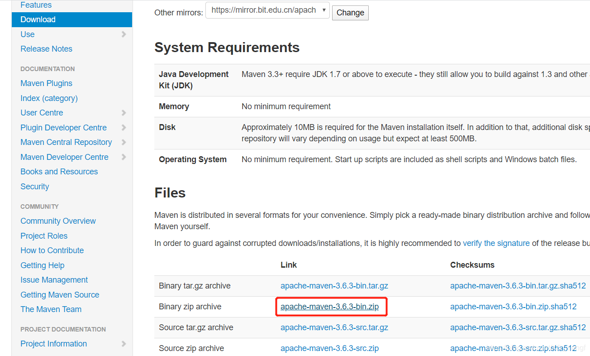
Task: Open Issue Management link
Action: pyautogui.click(x=54, y=280)
